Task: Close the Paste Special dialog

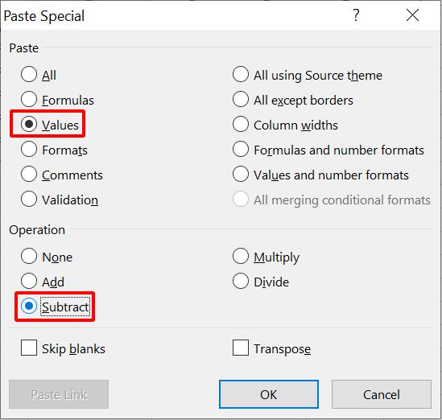Action: point(412,15)
